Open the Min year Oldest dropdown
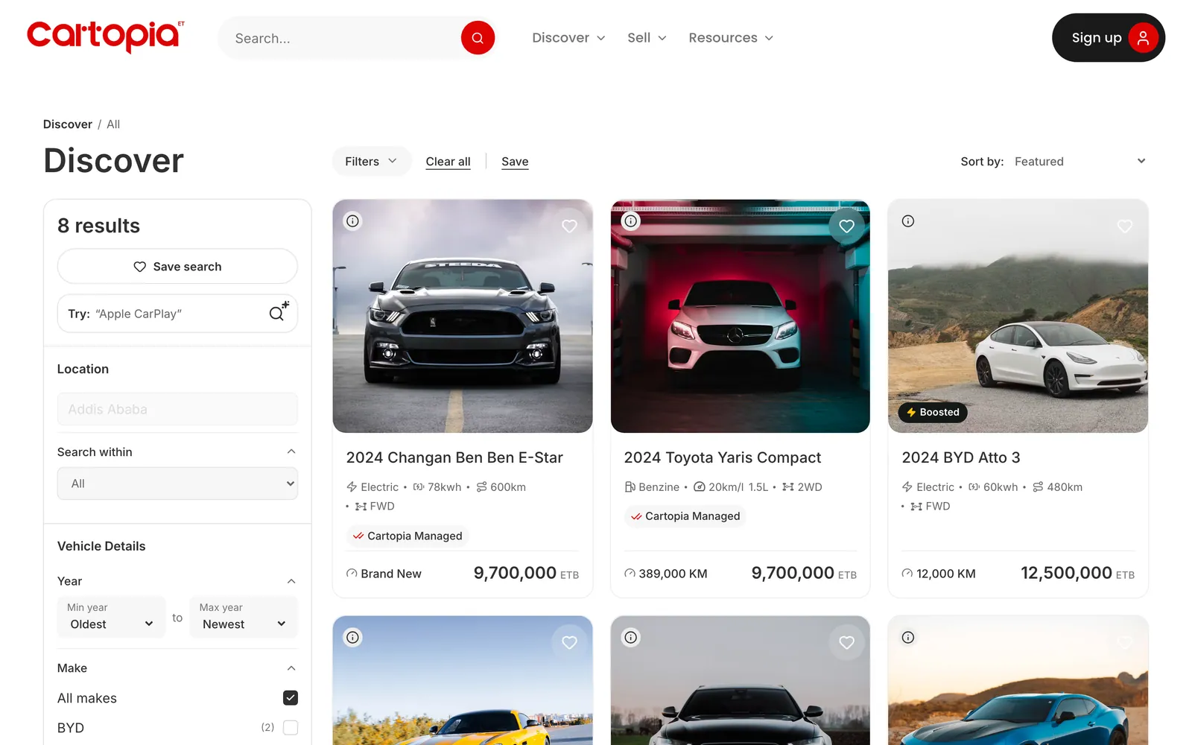This screenshot has width=1192, height=745. (x=111, y=618)
